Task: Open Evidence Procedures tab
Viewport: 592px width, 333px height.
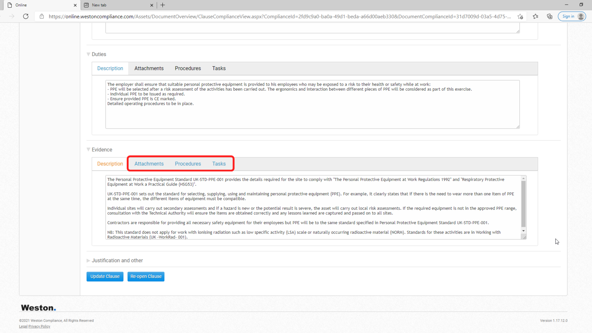Action: 188,164
